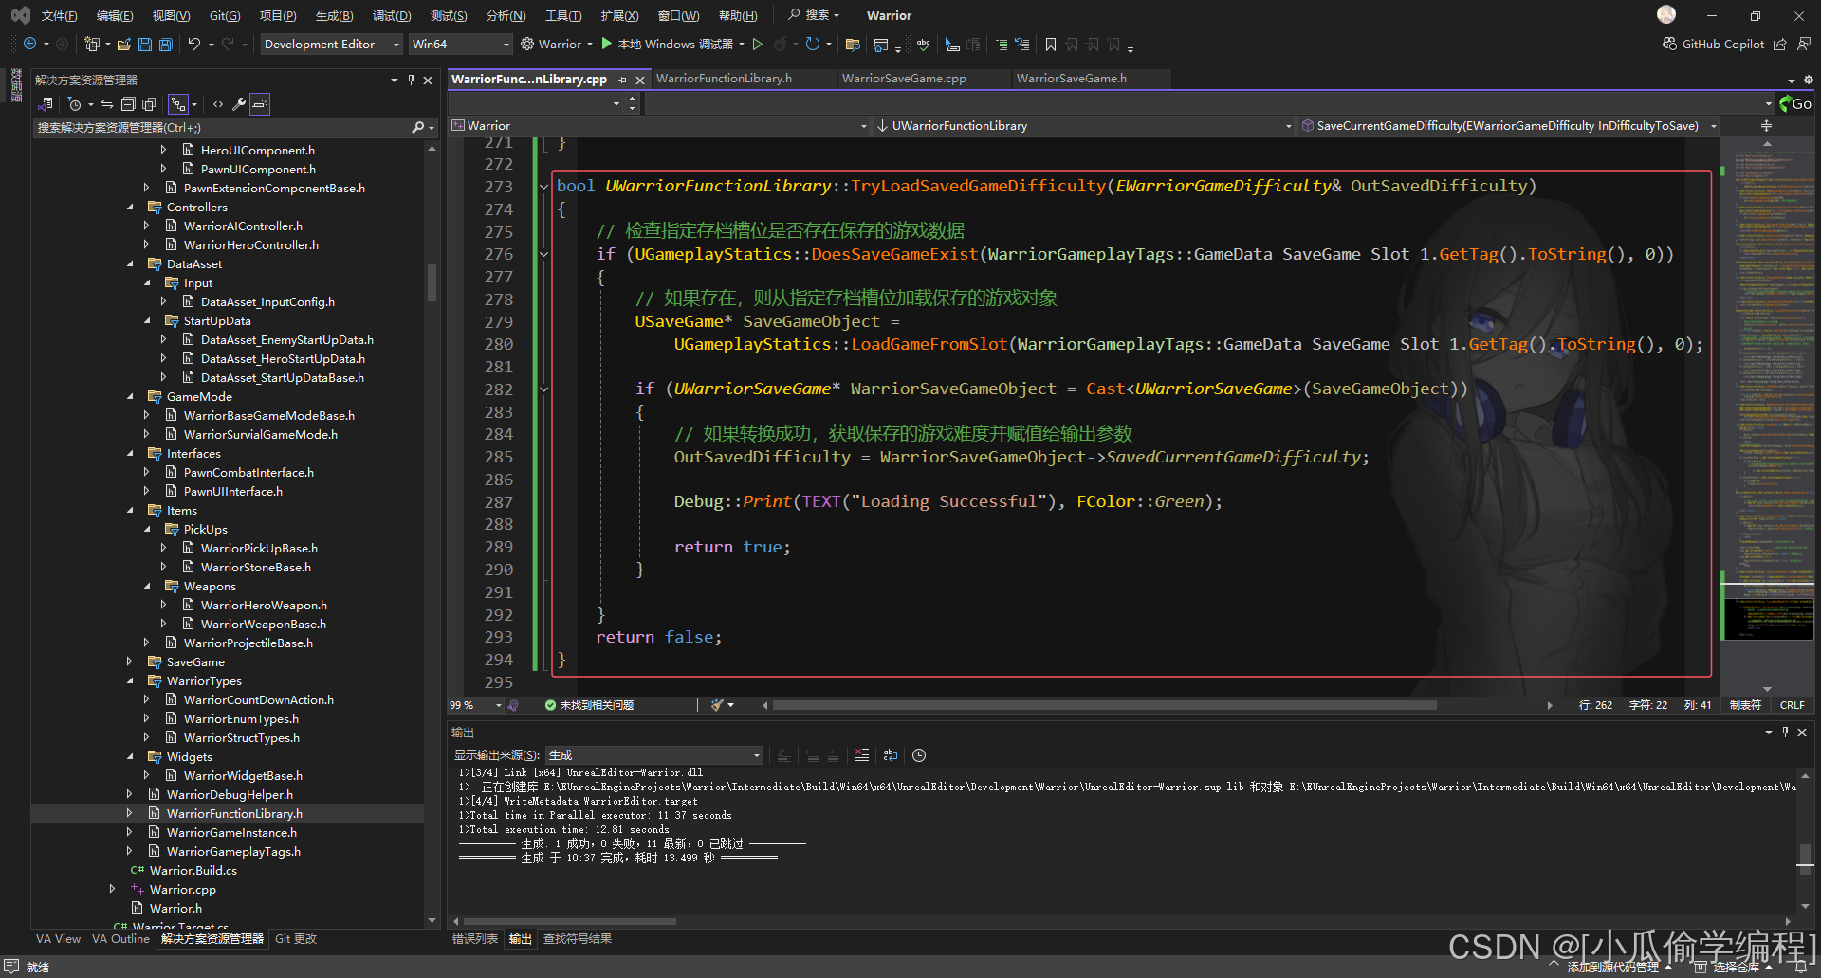This screenshot has width=1821, height=978.
Task: Click the editor horizontal scrollbar
Action: pos(1104,705)
